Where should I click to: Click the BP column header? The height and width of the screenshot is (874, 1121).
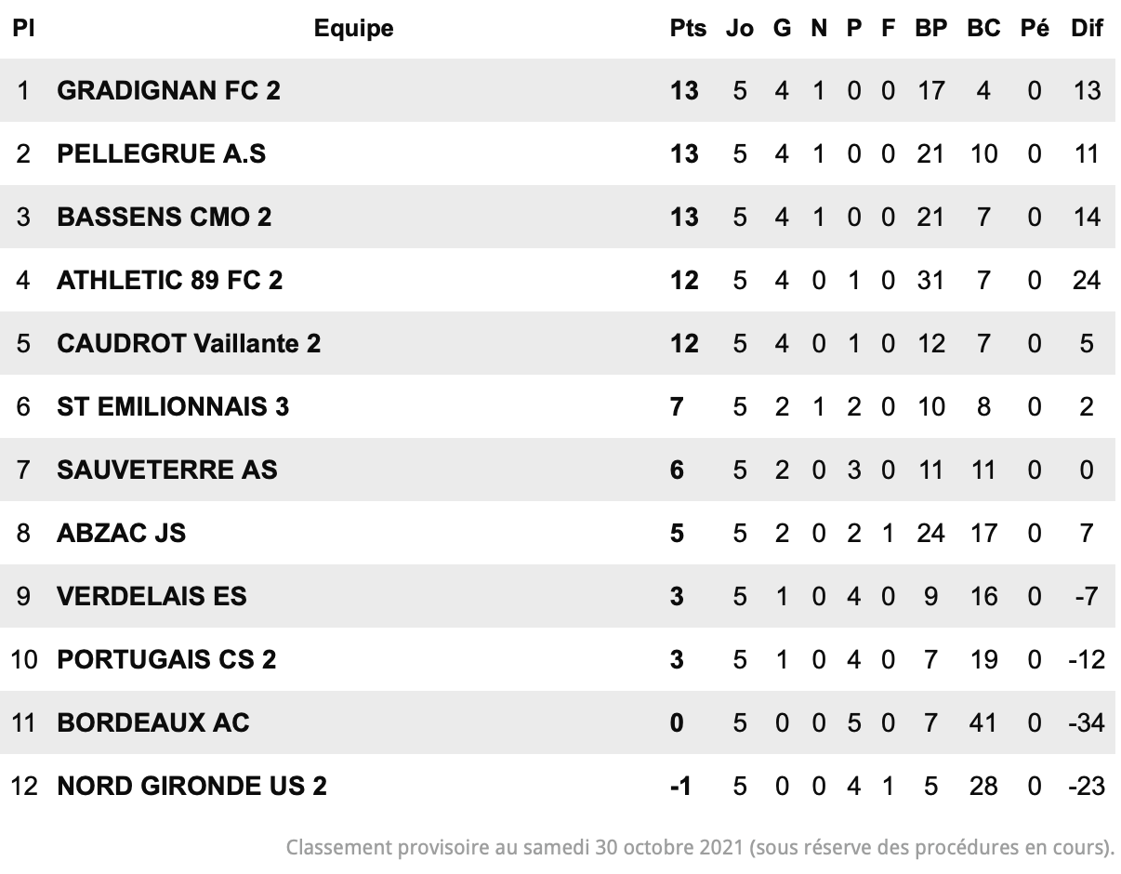click(x=930, y=28)
